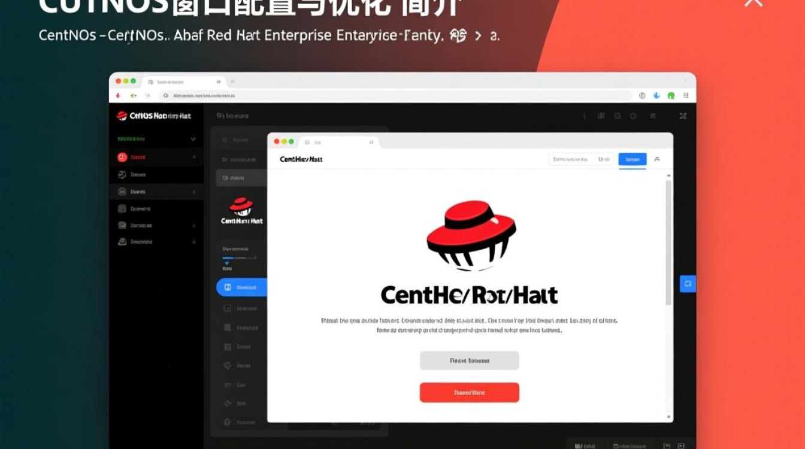Click the gray button under the description text
The image size is (805, 449).
[x=470, y=360]
